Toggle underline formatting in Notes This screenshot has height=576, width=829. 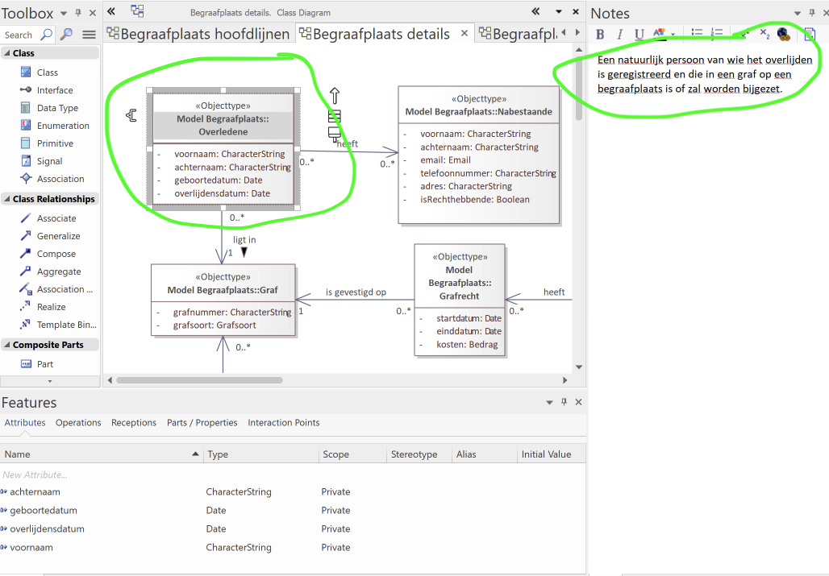coord(639,34)
